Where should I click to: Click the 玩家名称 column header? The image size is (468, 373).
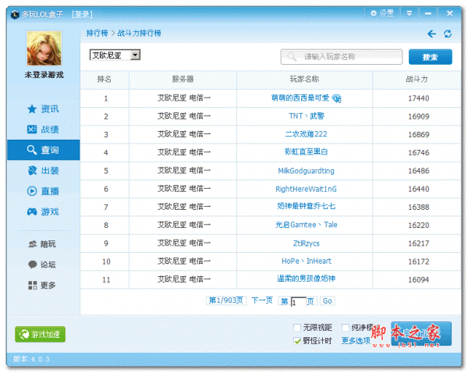[x=304, y=79]
